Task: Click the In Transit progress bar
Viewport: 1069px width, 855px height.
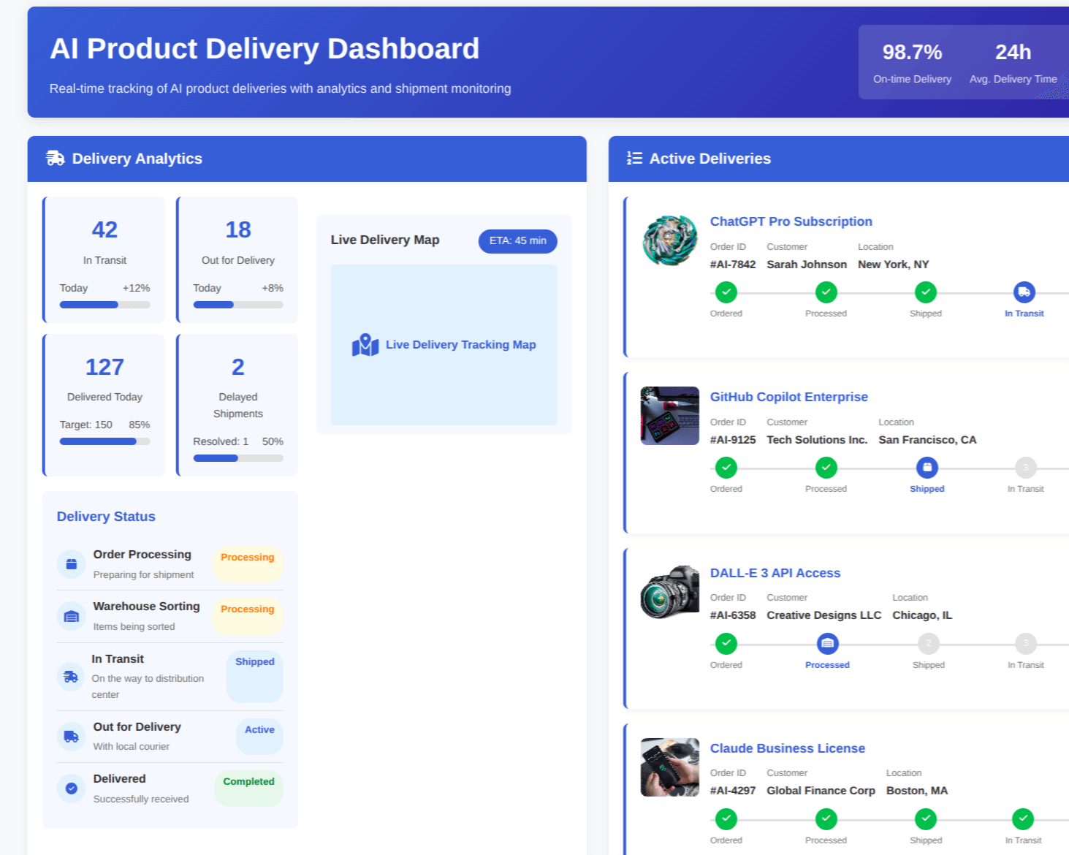Action: (x=105, y=305)
